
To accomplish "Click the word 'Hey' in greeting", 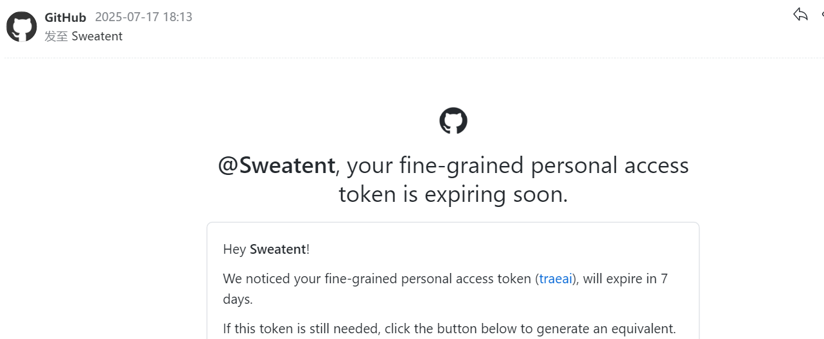I will (234, 249).
